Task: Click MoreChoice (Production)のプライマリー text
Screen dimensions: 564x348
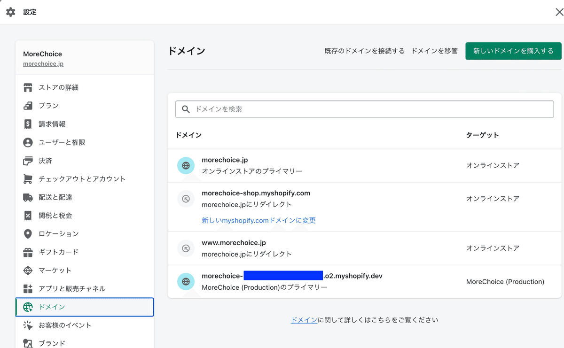Action: (264, 287)
